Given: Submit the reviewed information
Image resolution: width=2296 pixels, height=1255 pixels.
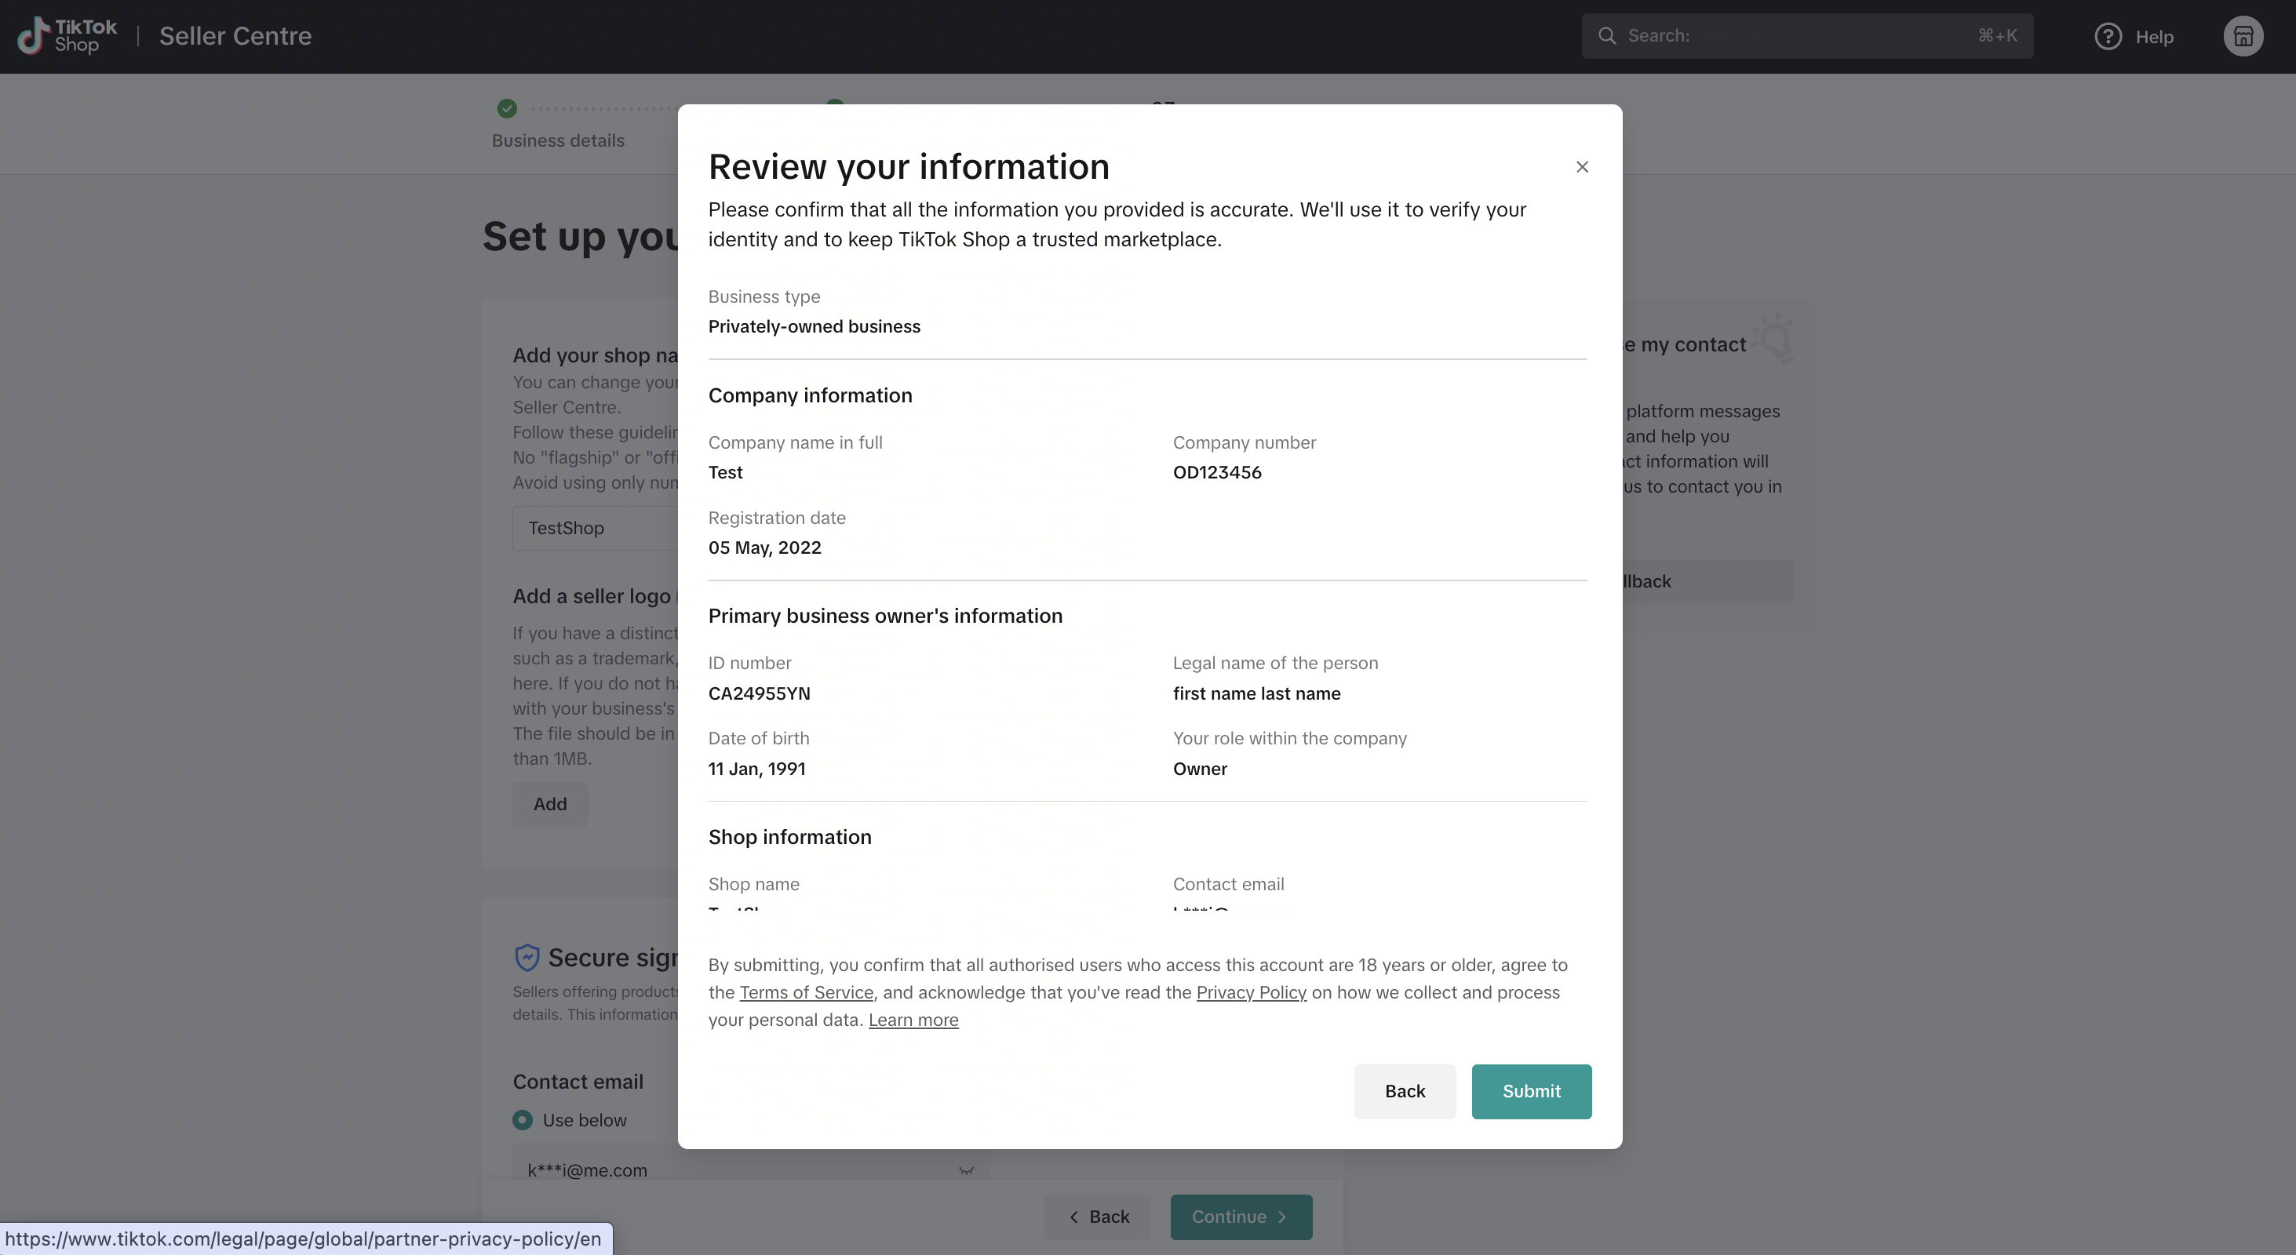Looking at the screenshot, I should coord(1531,1091).
